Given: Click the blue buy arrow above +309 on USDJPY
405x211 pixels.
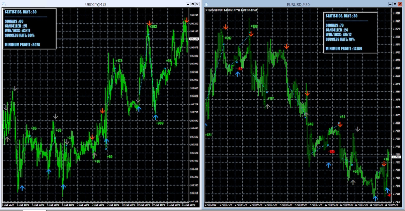Looking at the screenshot, I should (156, 117).
